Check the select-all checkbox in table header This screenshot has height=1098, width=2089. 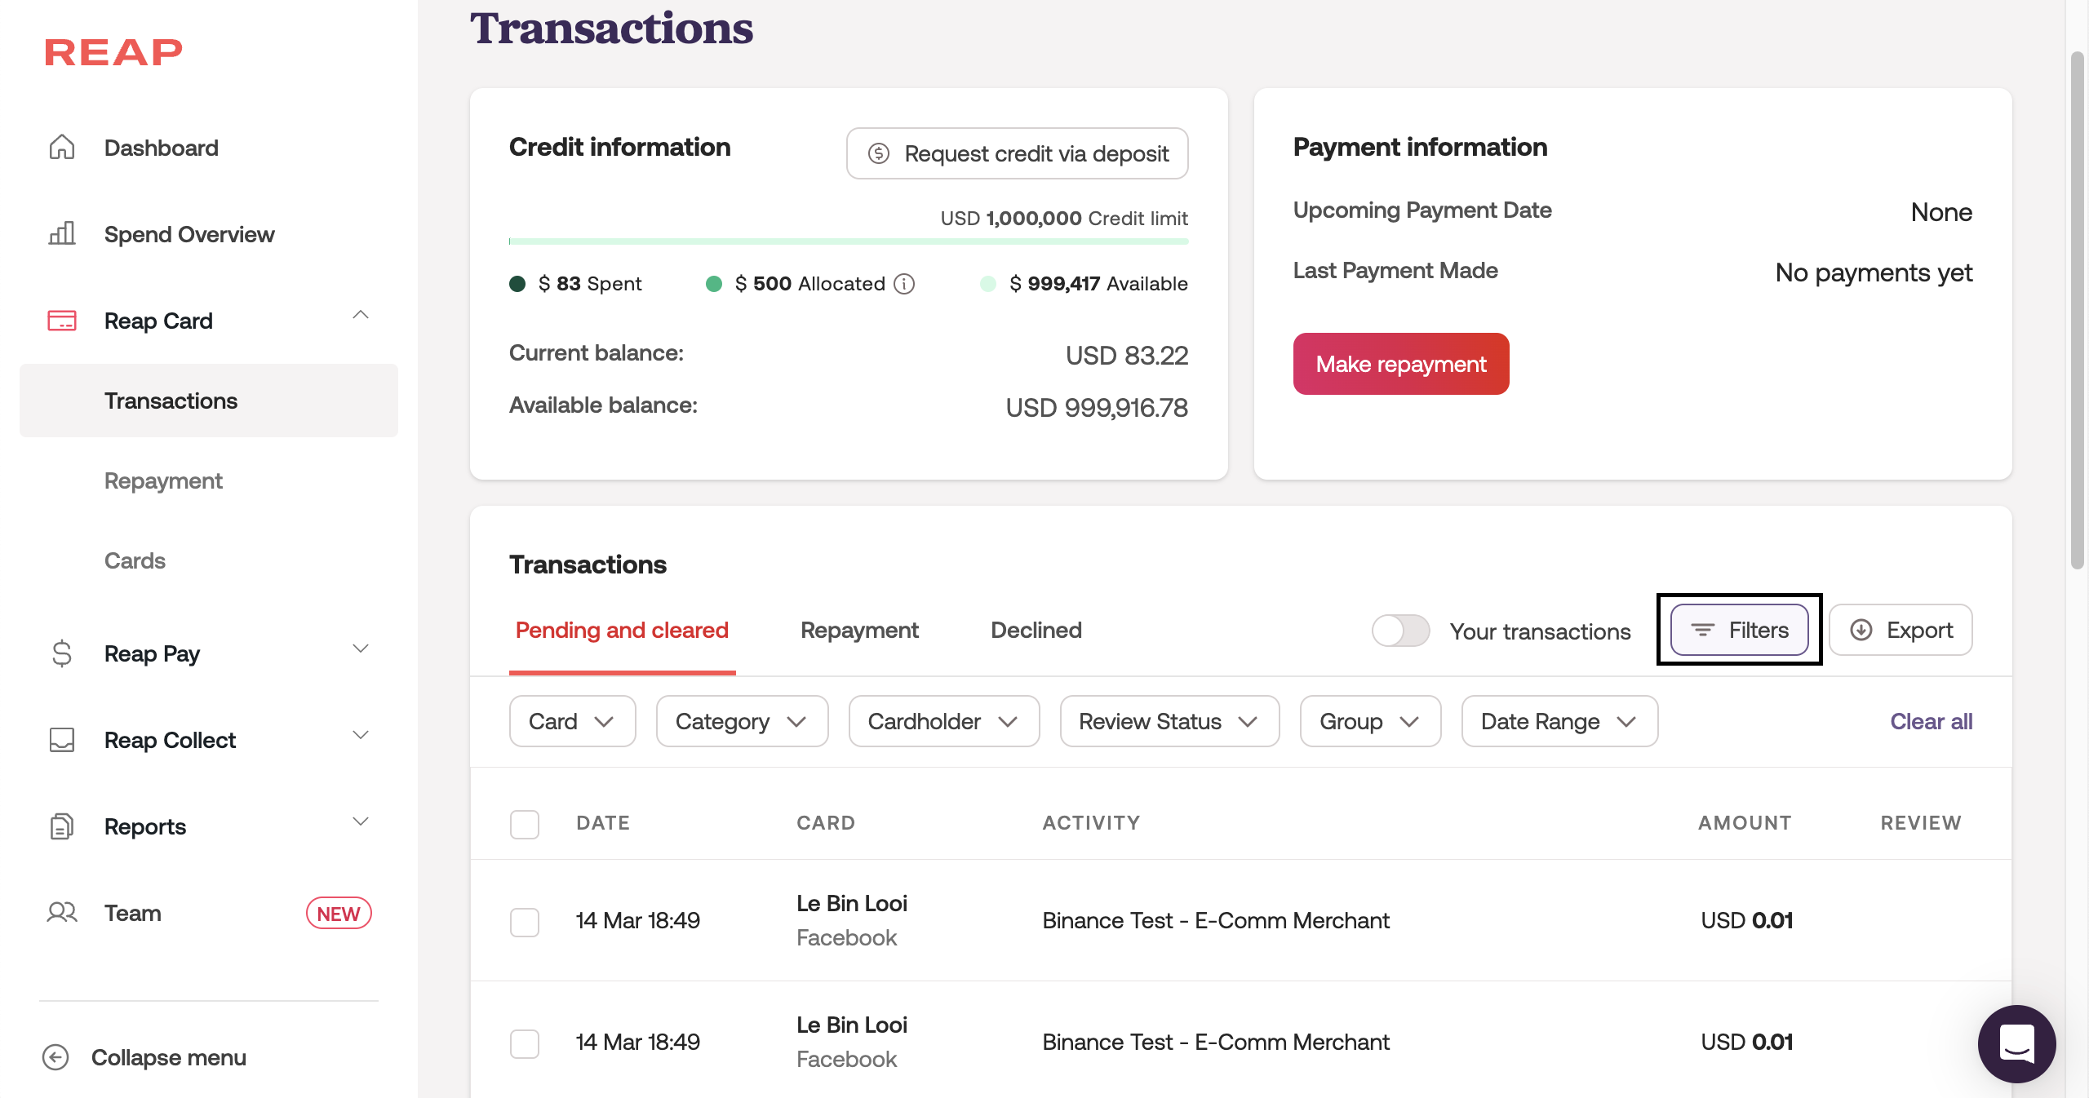525,824
